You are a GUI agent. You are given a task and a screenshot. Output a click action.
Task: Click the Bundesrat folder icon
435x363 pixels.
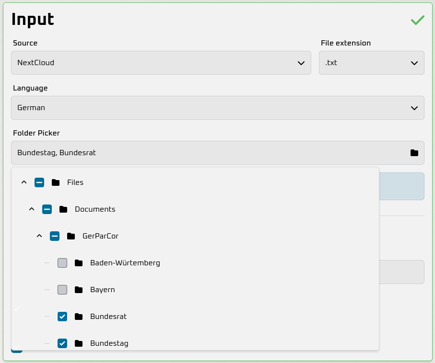pyautogui.click(x=79, y=317)
